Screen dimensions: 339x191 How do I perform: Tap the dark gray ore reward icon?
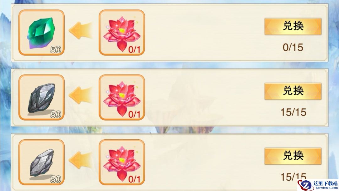pyautogui.click(x=41, y=97)
